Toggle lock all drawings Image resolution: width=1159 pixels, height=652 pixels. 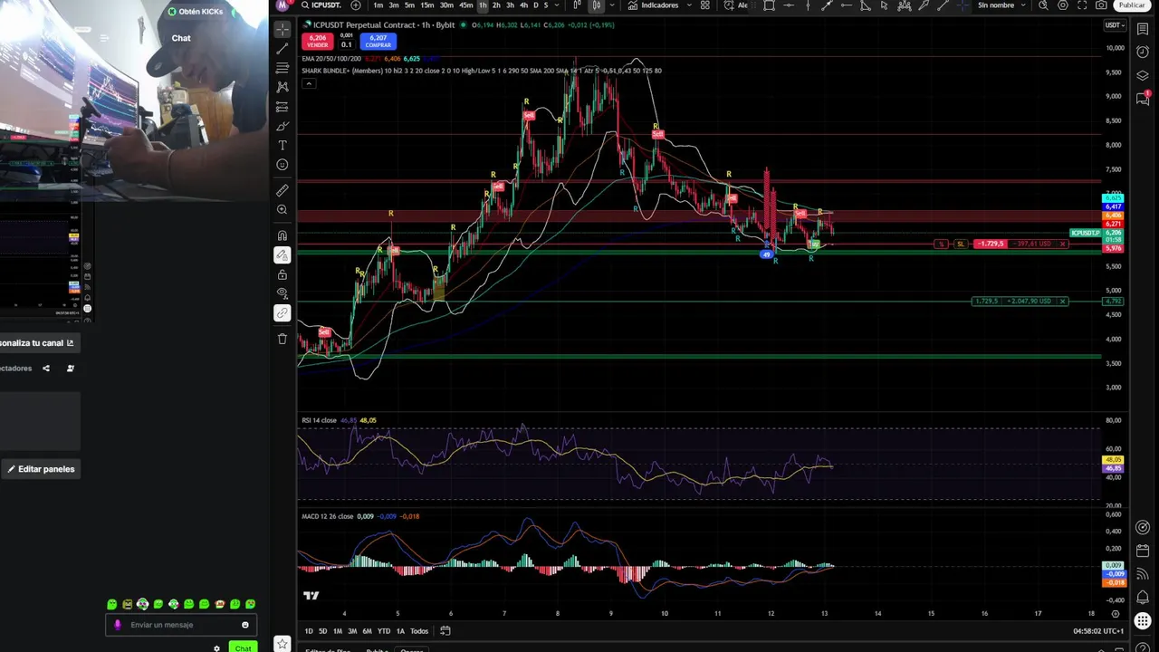[283, 274]
